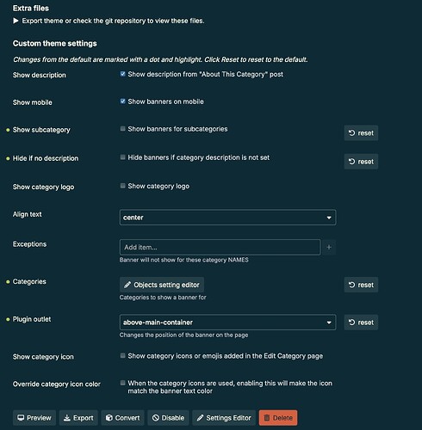Viewport: 422px width, 430px height.
Task: Click the Export download icon
Action: tap(67, 418)
